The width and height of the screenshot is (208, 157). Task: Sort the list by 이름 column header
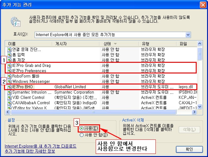point(29,44)
